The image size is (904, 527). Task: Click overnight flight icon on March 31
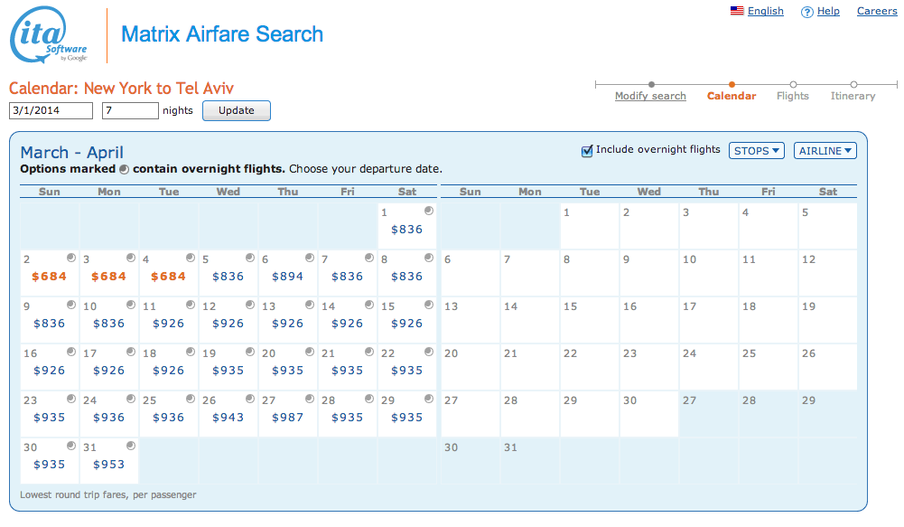tap(131, 446)
